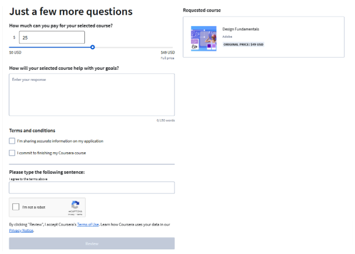Viewport: 355px width, 254px height.
Task: Click the blue price slider handle
Action: tap(93, 47)
